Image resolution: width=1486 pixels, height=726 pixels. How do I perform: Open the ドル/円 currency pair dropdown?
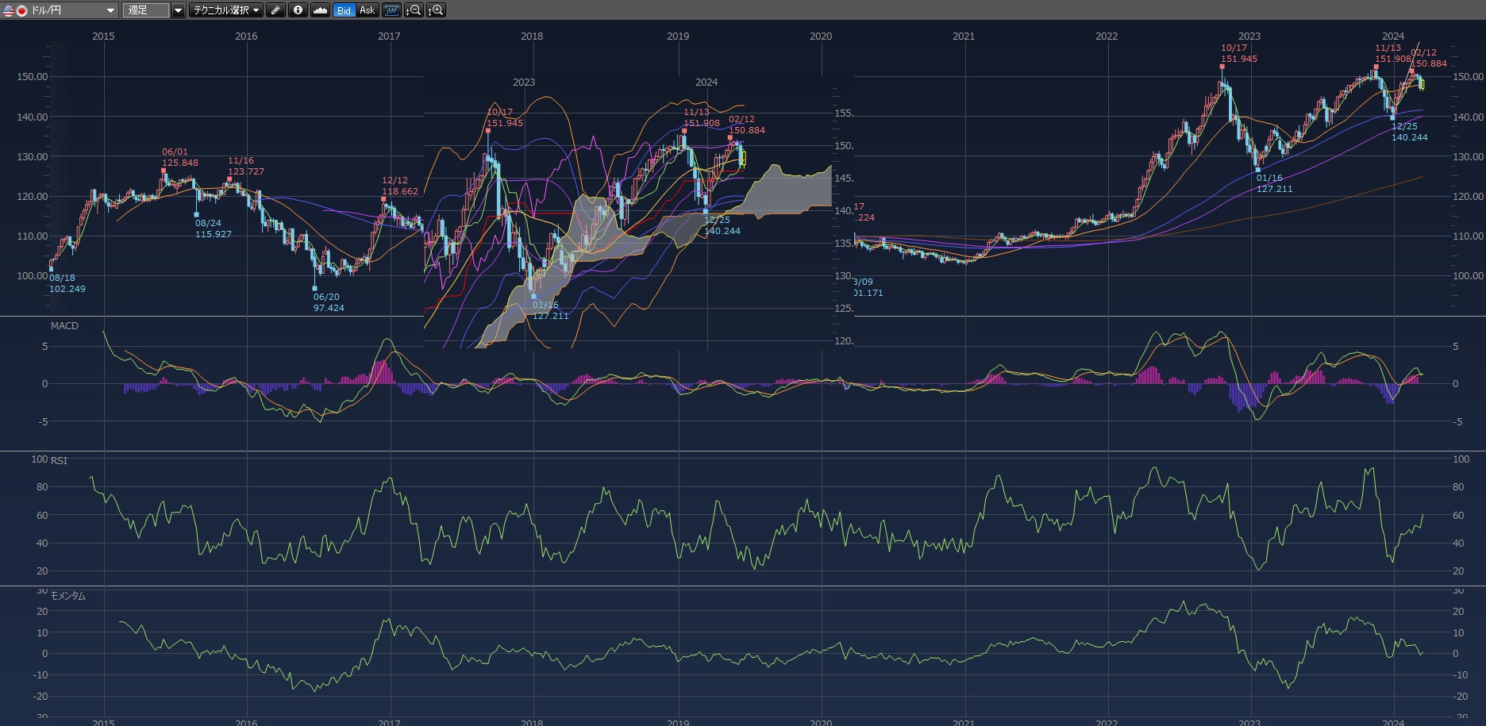(110, 10)
